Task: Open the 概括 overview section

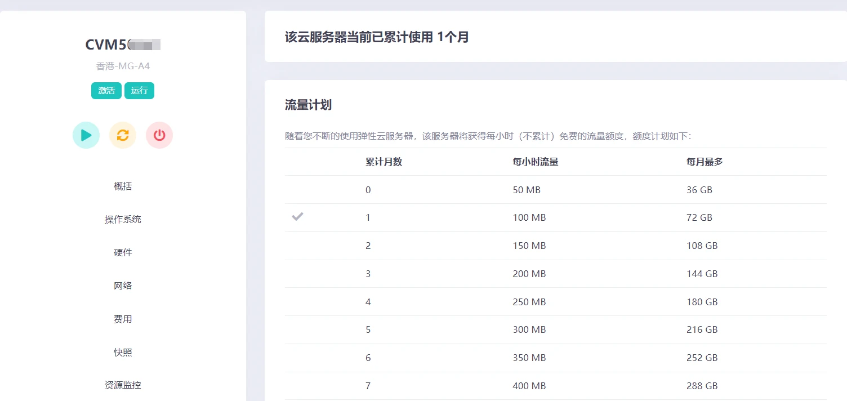Action: tap(123, 186)
